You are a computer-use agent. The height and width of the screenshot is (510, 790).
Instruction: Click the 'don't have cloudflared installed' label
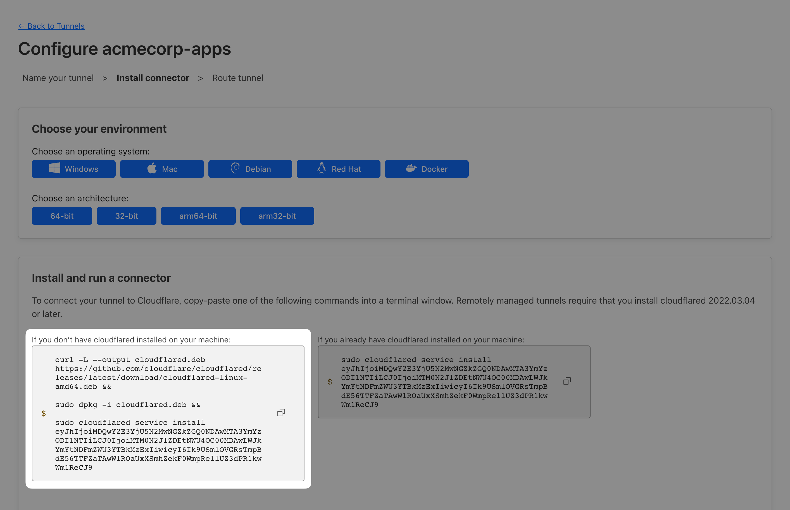[131, 340]
